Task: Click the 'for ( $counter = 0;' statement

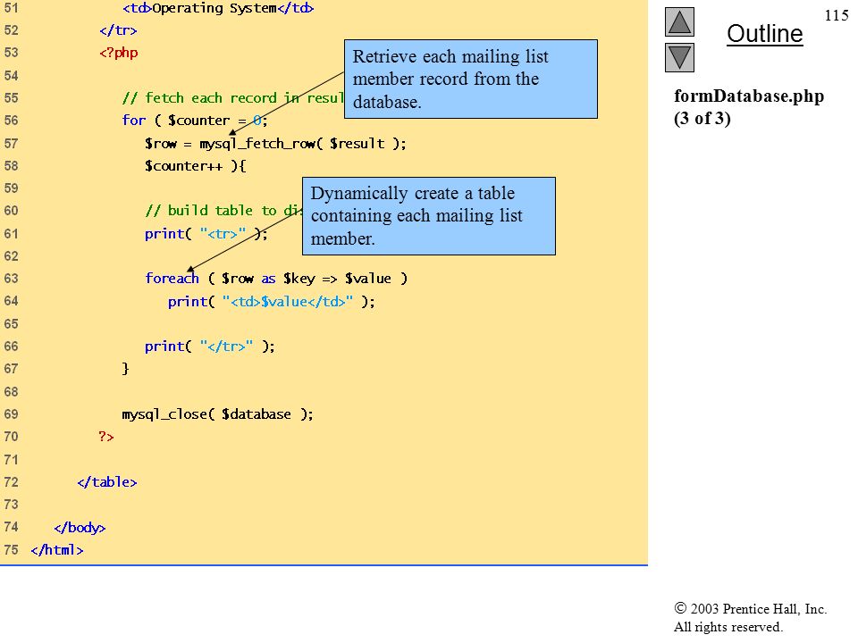Action: (194, 121)
